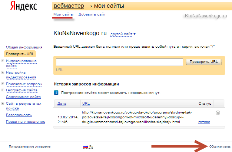Click the date 13.02.2014, 21:46
This screenshot has height=152, width=232.
pos(68,119)
